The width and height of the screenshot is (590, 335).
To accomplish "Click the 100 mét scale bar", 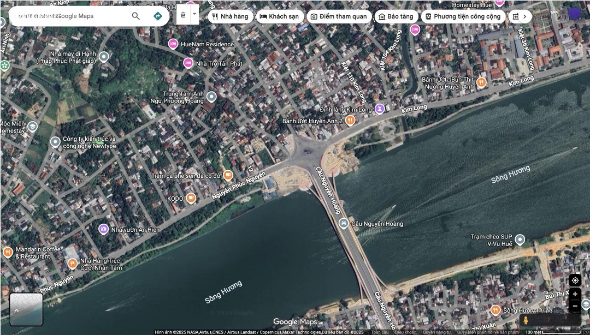I will pyautogui.click(x=553, y=332).
